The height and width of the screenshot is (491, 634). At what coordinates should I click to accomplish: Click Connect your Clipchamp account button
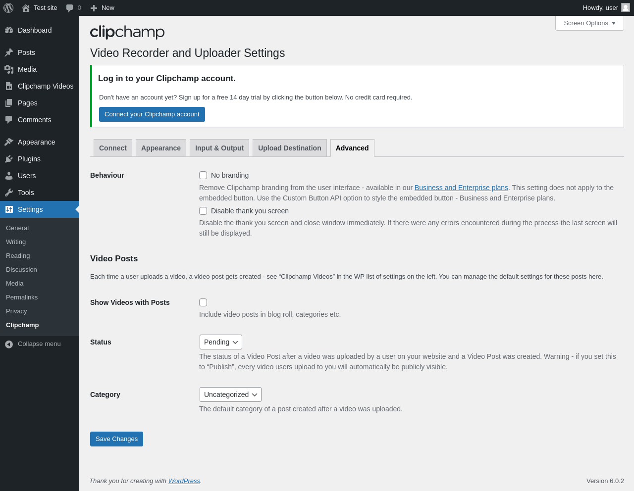coord(152,114)
